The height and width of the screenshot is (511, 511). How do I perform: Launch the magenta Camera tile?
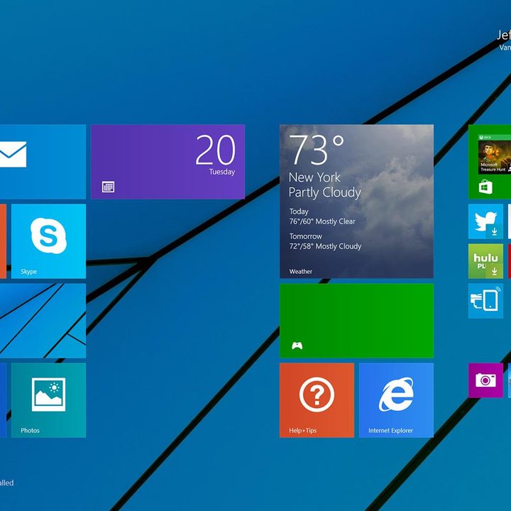coord(485,380)
